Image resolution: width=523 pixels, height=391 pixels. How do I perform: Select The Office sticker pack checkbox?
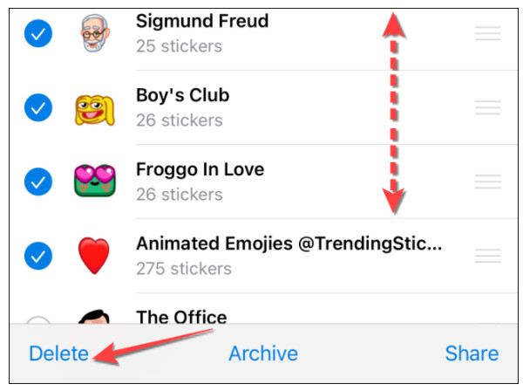click(37, 319)
